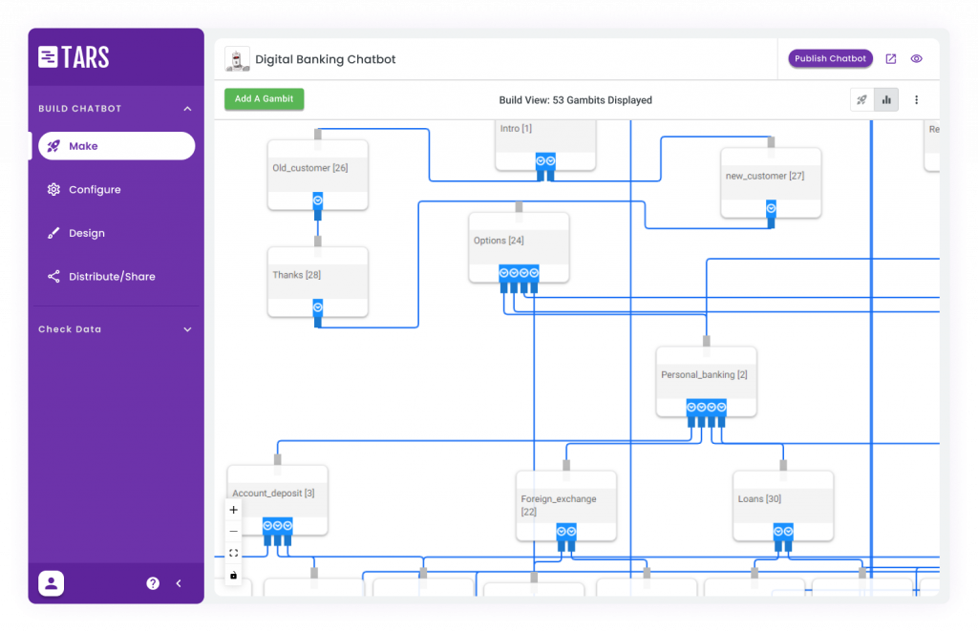The image size is (978, 632).
Task: Click the eye preview icon
Action: [x=917, y=59]
